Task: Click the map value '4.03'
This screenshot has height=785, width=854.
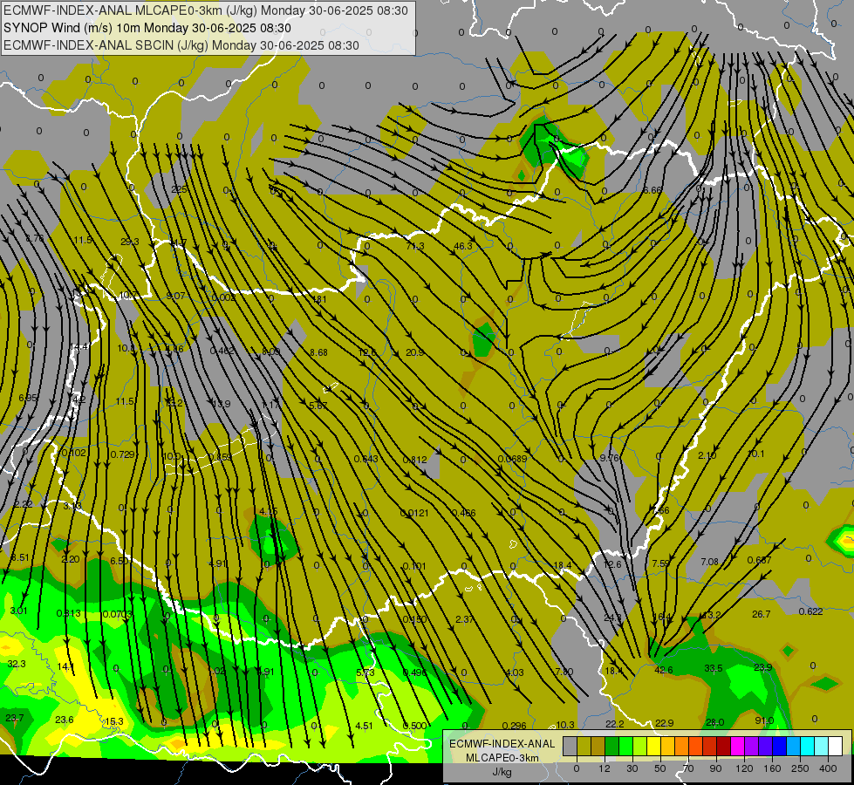Action: [x=514, y=672]
